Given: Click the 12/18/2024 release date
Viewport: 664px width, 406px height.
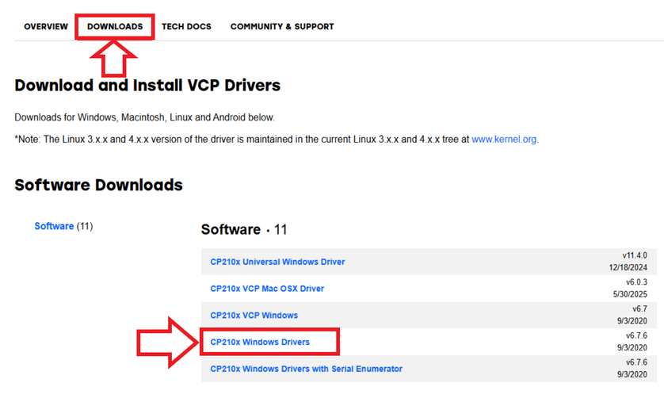Looking at the screenshot, I should tap(630, 268).
